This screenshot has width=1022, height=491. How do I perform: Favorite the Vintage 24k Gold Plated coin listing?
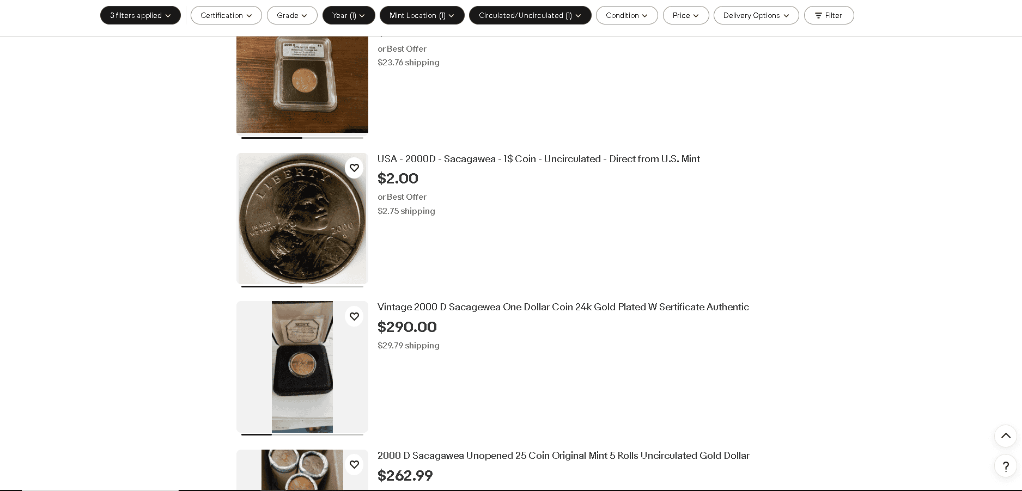(x=354, y=316)
